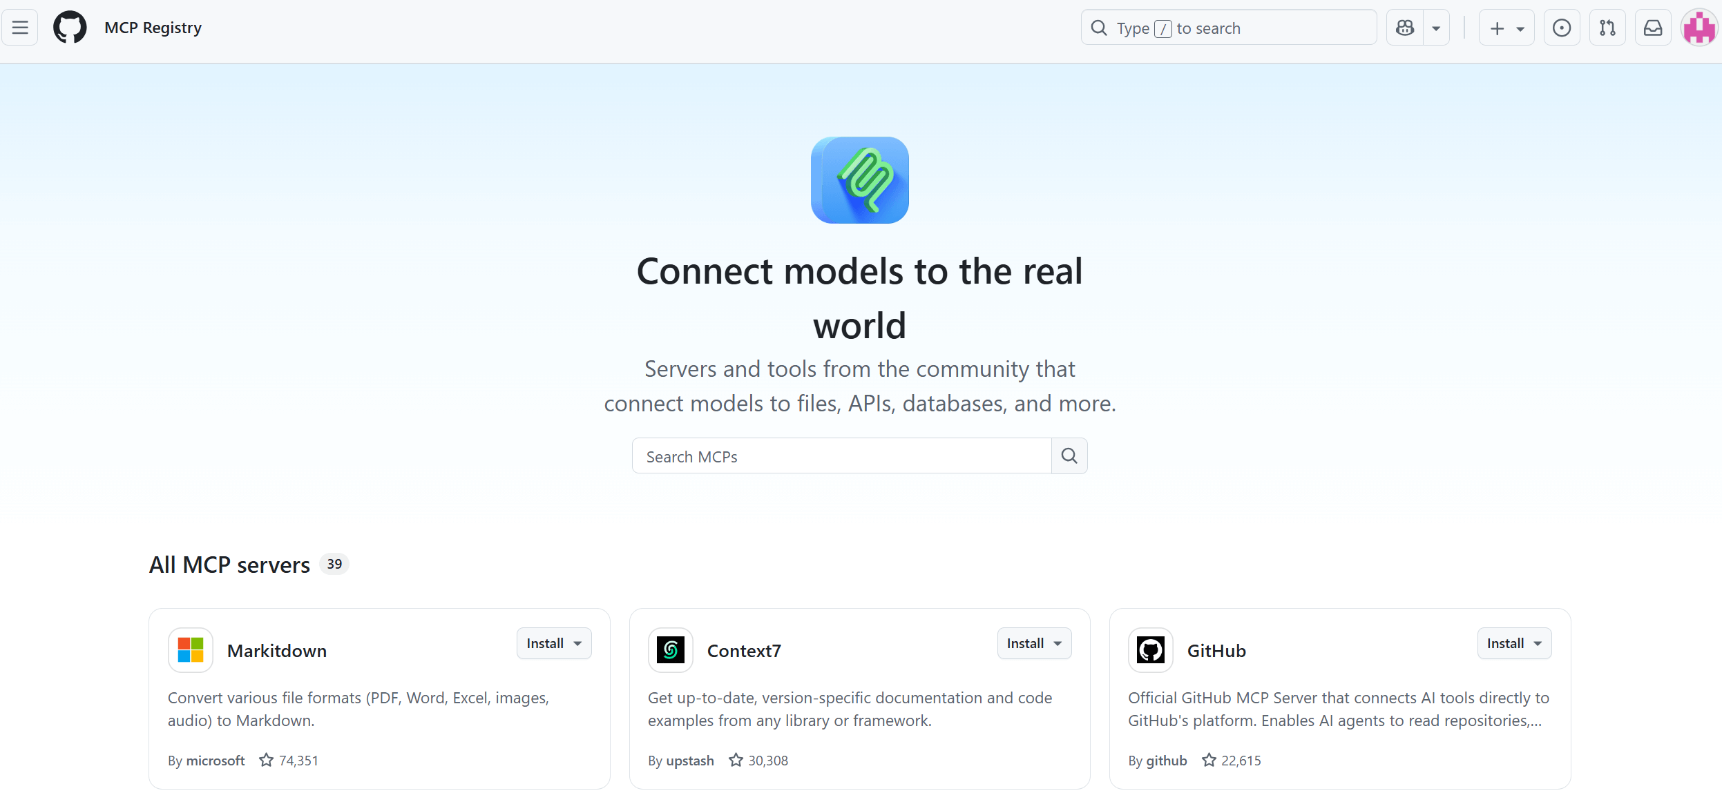The height and width of the screenshot is (793, 1722).
Task: Open the Copilot assistant icon
Action: [x=1404, y=27]
